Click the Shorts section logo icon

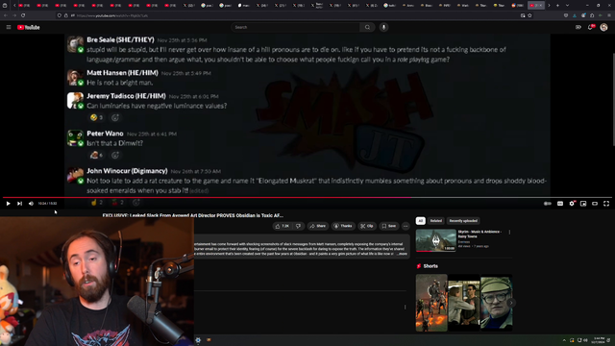419,266
